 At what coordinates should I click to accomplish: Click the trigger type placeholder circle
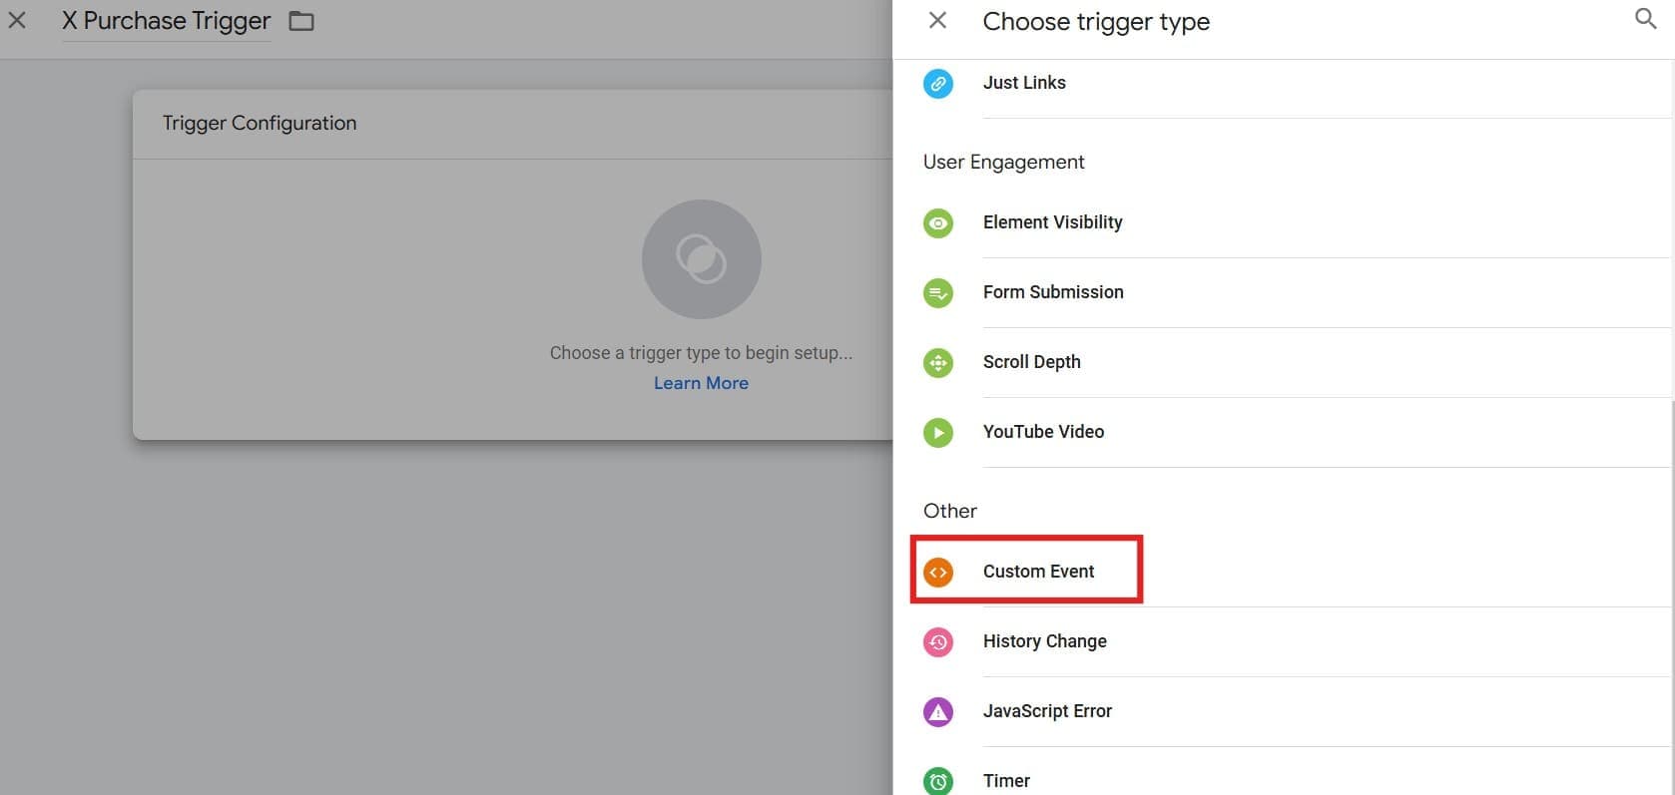pos(701,259)
